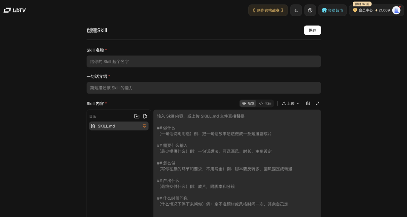Add a new folder in 目录
This screenshot has height=217, width=407.
point(136,116)
